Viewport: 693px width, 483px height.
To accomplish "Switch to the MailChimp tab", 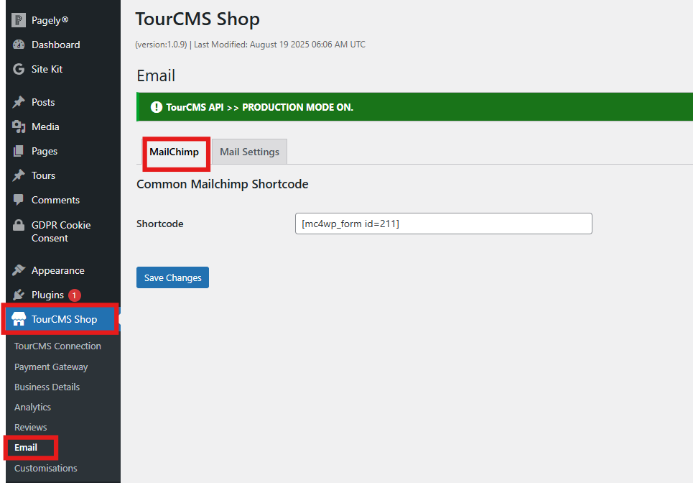I will click(x=174, y=152).
